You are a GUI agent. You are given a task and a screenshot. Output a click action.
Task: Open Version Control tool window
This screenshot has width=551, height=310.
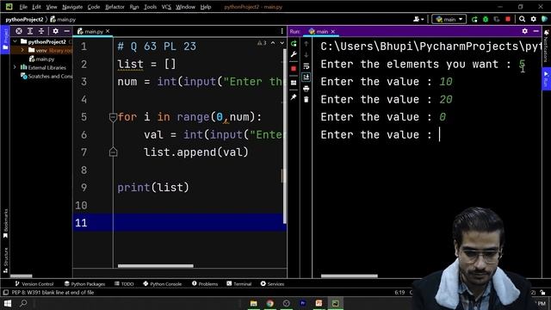tap(34, 283)
